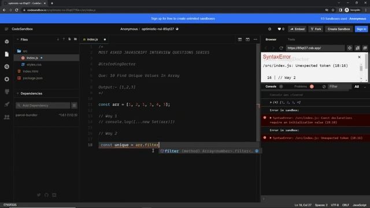The height and width of the screenshot is (208, 370).
Task: Switch to the Tests tab
Action: (291, 39)
